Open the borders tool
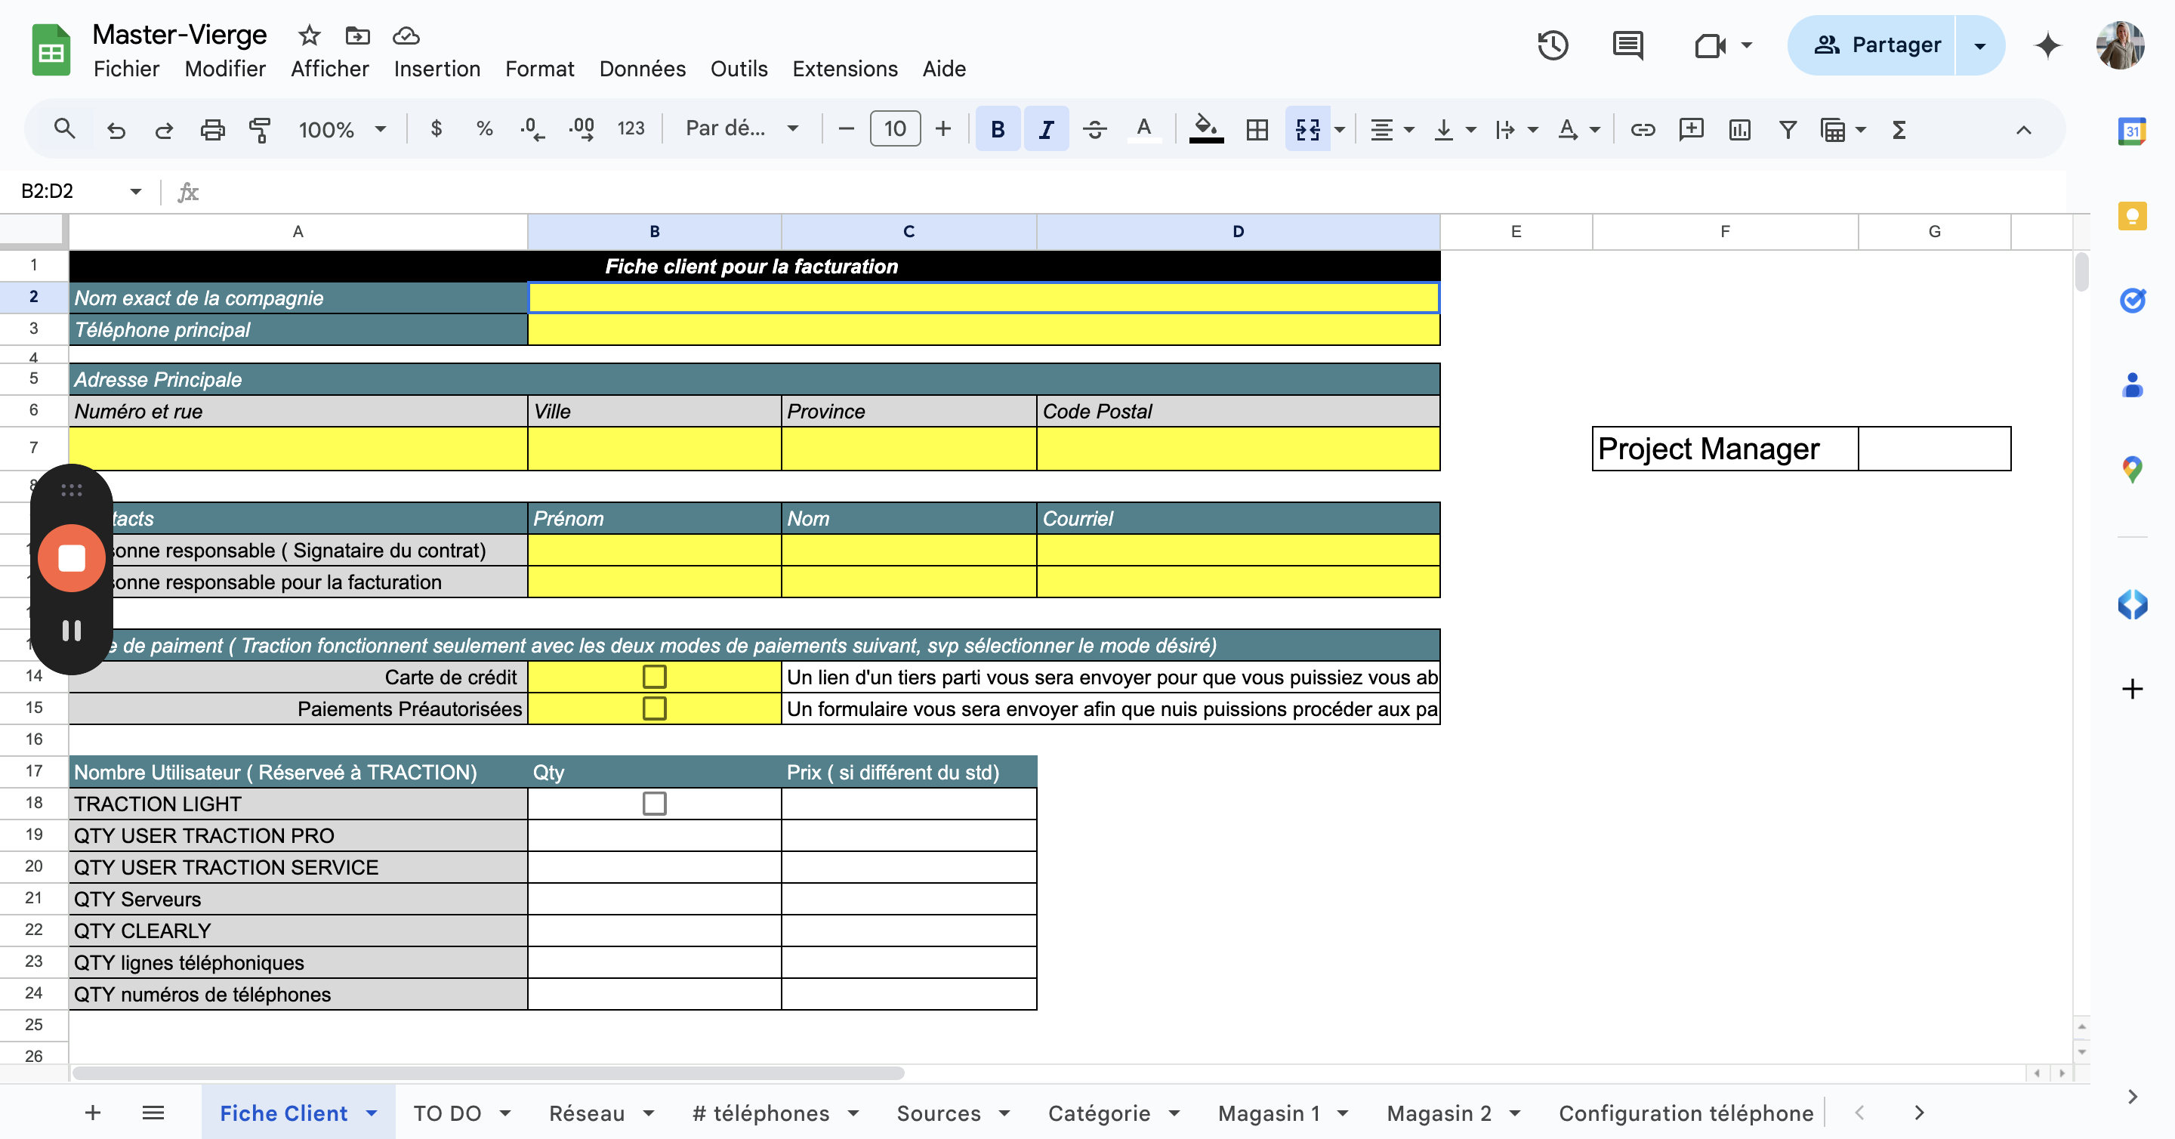 pos(1257,129)
